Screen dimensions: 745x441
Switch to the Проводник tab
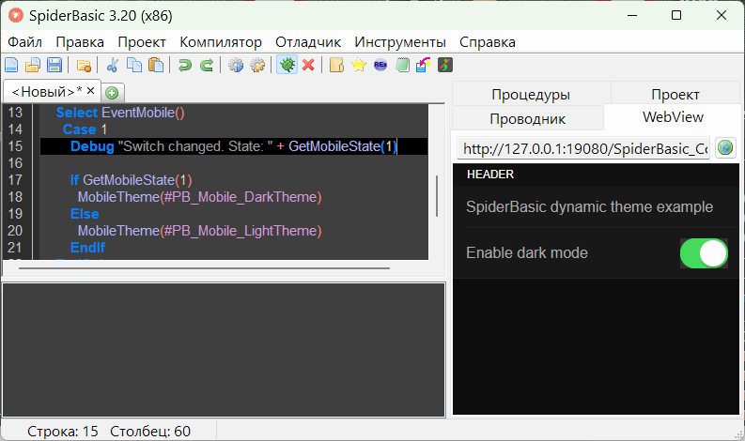point(527,118)
